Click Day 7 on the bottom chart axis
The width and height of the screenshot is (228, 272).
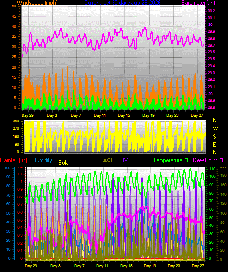coord(79,266)
